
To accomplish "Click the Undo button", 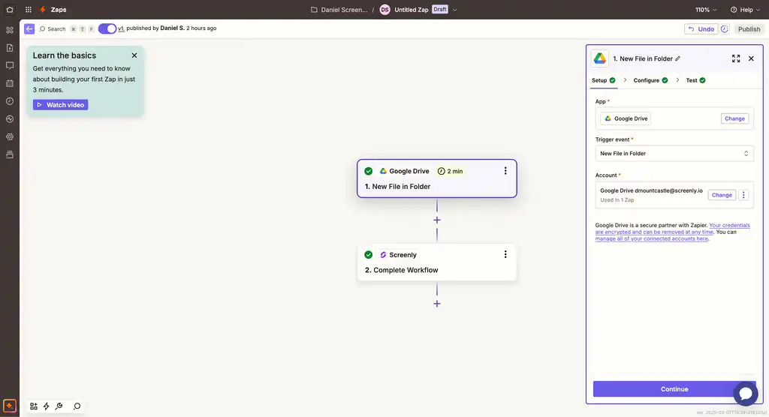I will (701, 29).
